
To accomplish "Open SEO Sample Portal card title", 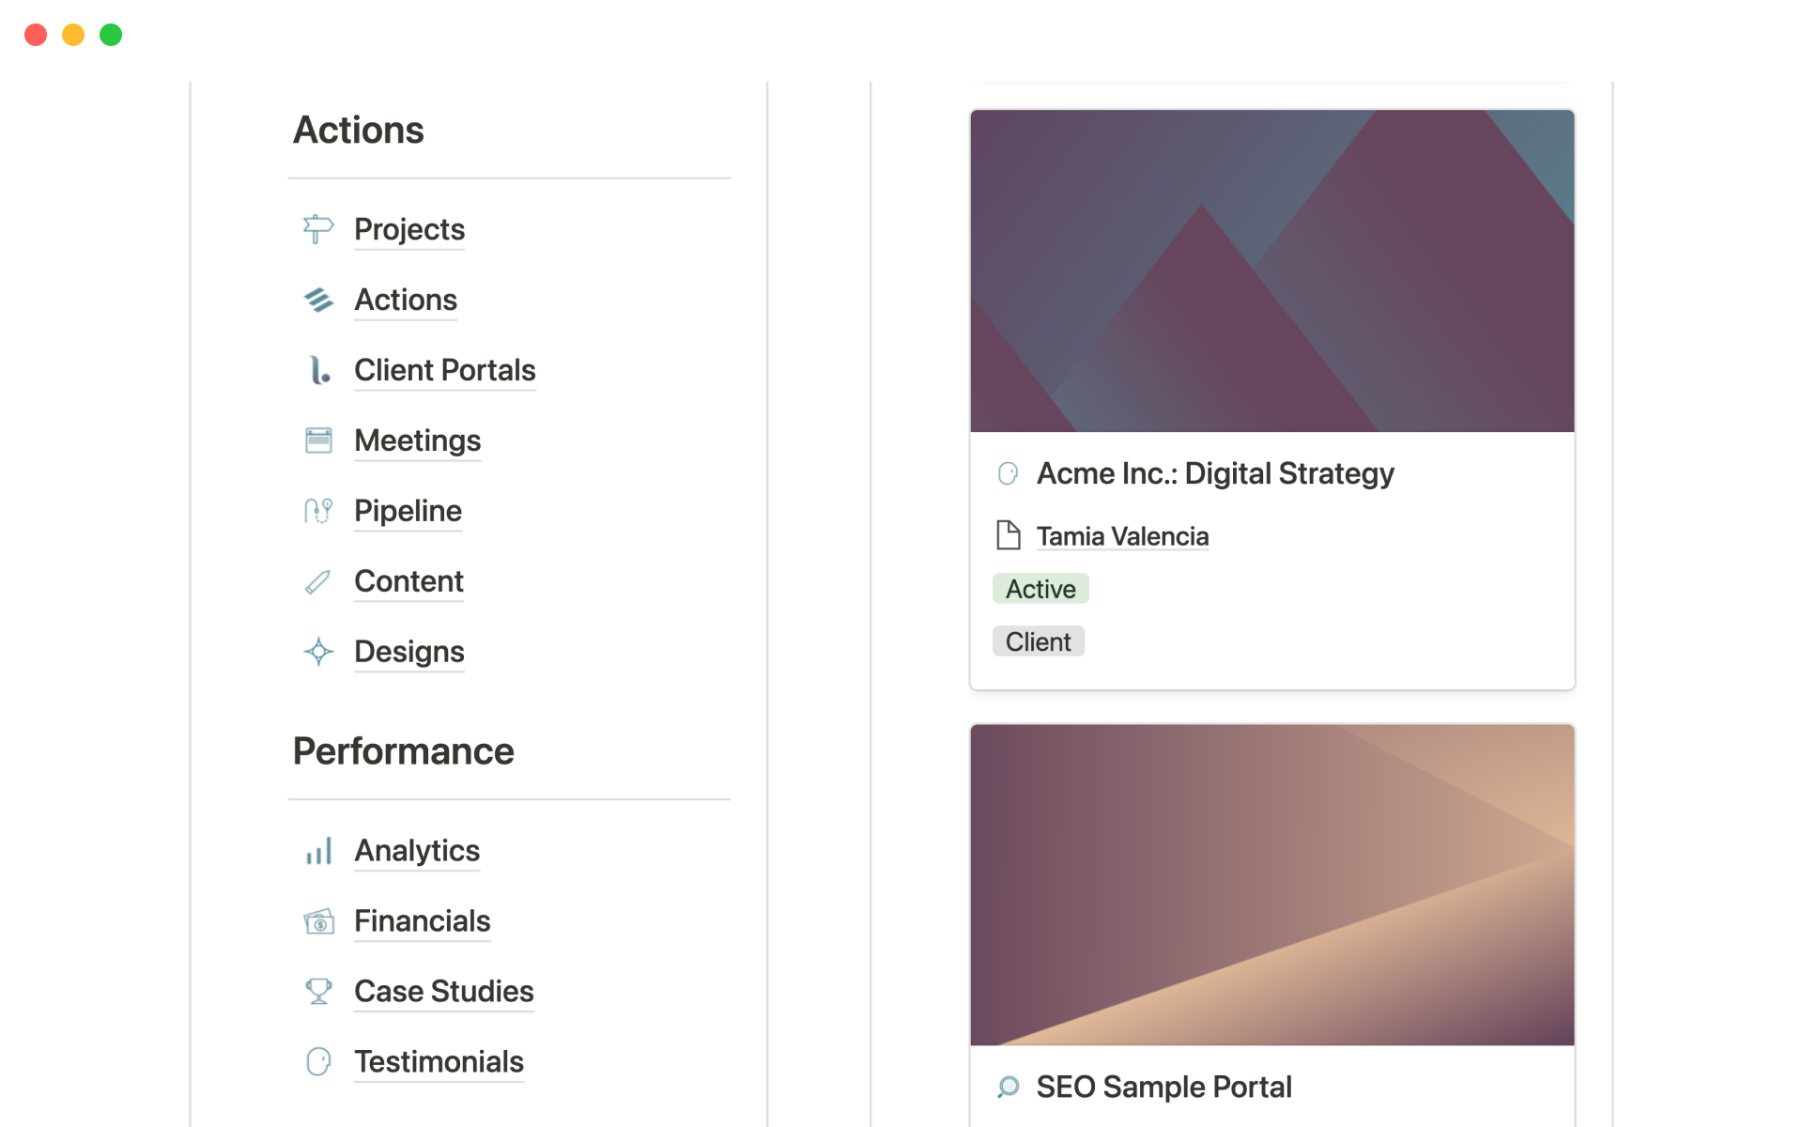I will (x=1163, y=1087).
